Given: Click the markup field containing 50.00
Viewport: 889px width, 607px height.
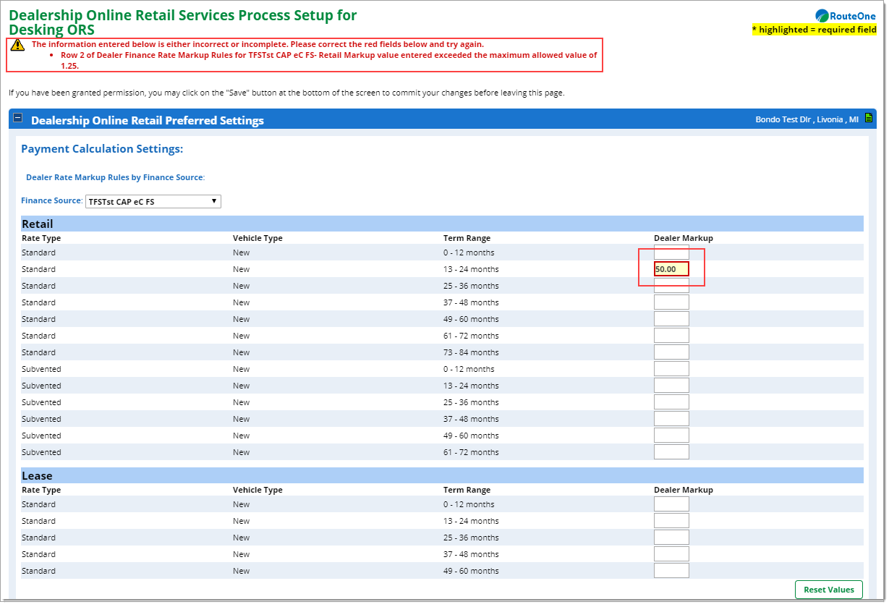Looking at the screenshot, I should (671, 269).
